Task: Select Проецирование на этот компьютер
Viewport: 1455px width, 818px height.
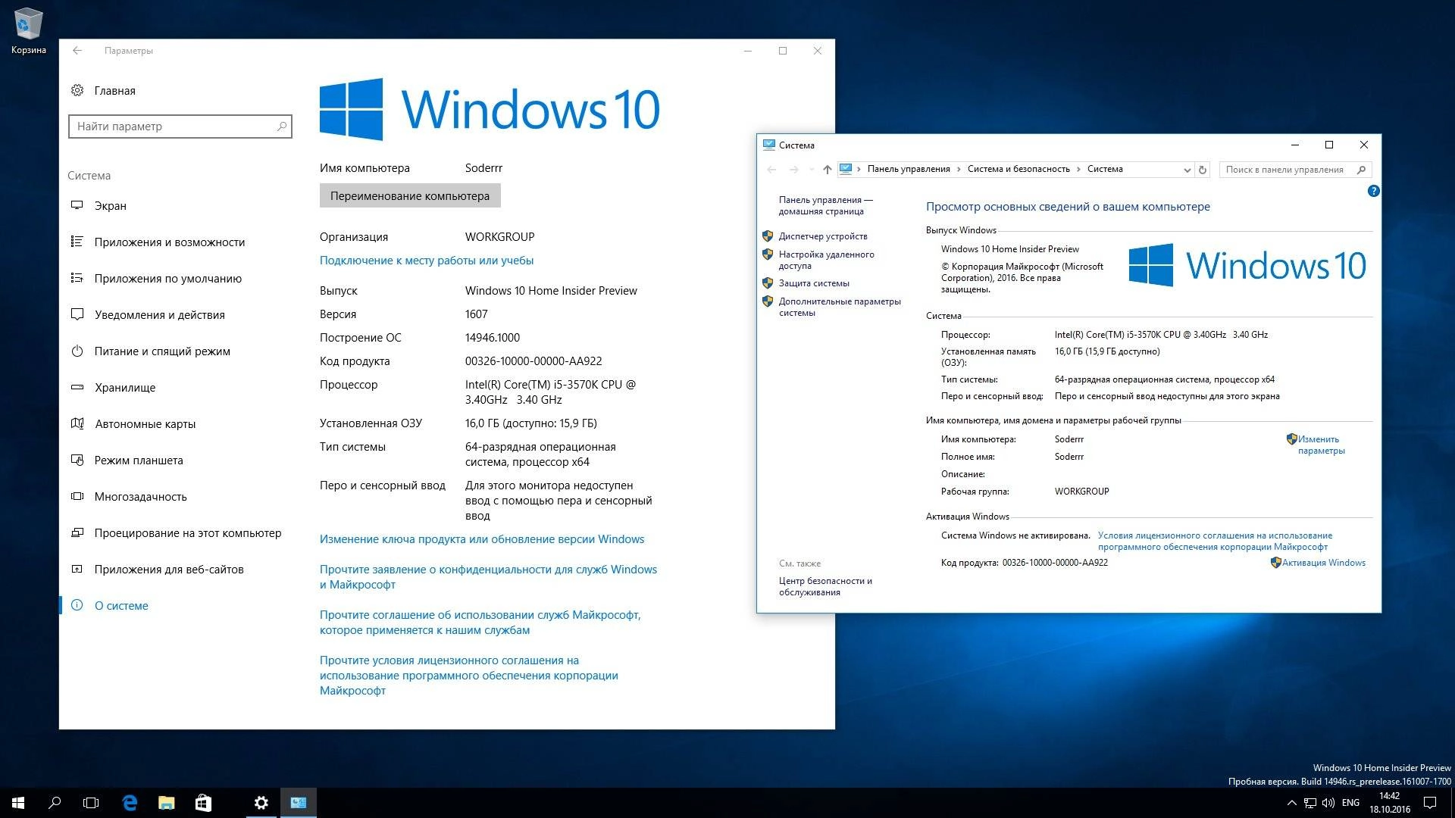Action: click(x=176, y=533)
